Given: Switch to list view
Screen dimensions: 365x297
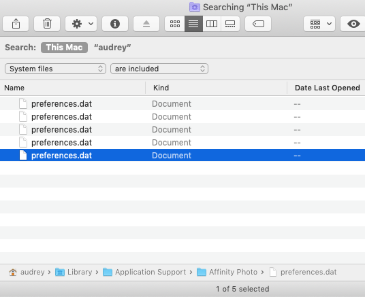Looking at the screenshot, I should [193, 24].
